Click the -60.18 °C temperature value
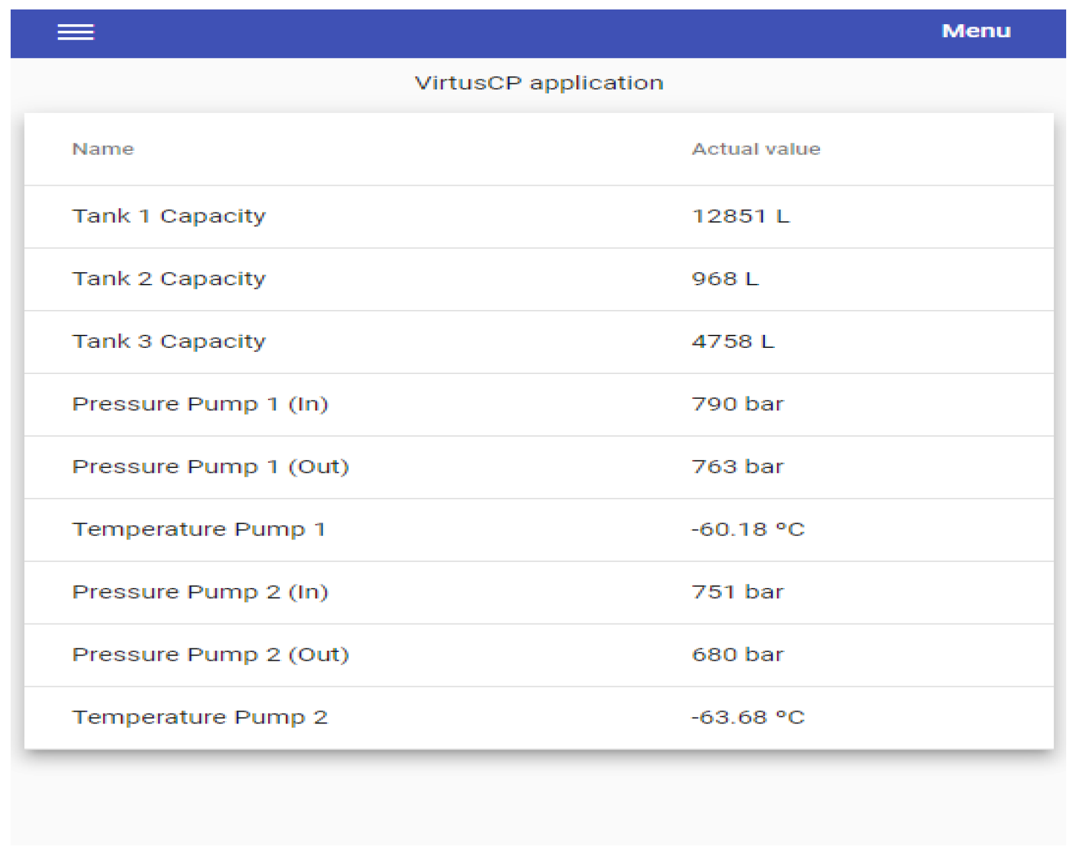 pos(748,529)
